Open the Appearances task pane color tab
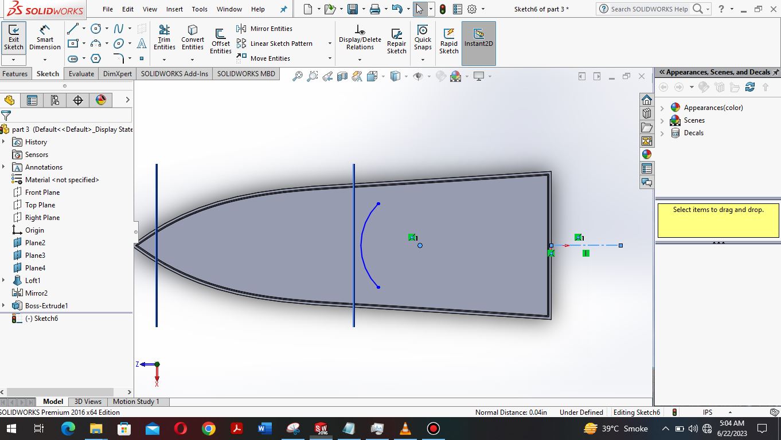Screen dimensions: 781x440 point(647,155)
